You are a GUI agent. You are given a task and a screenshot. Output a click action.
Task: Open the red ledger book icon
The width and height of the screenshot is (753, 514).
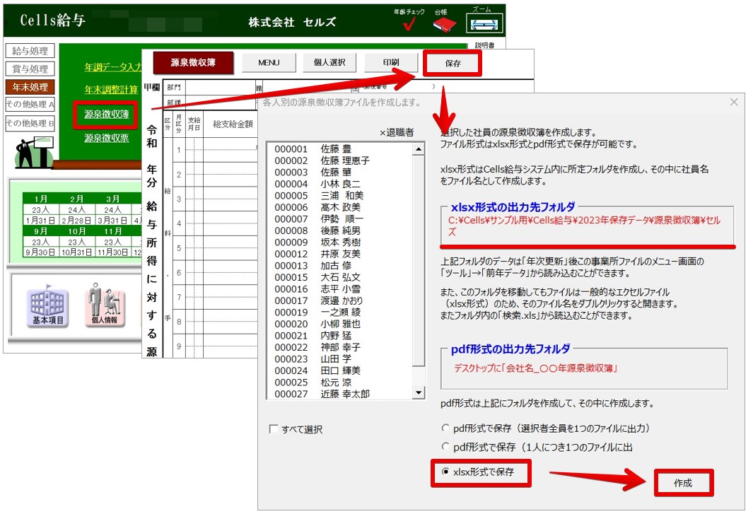point(444,25)
